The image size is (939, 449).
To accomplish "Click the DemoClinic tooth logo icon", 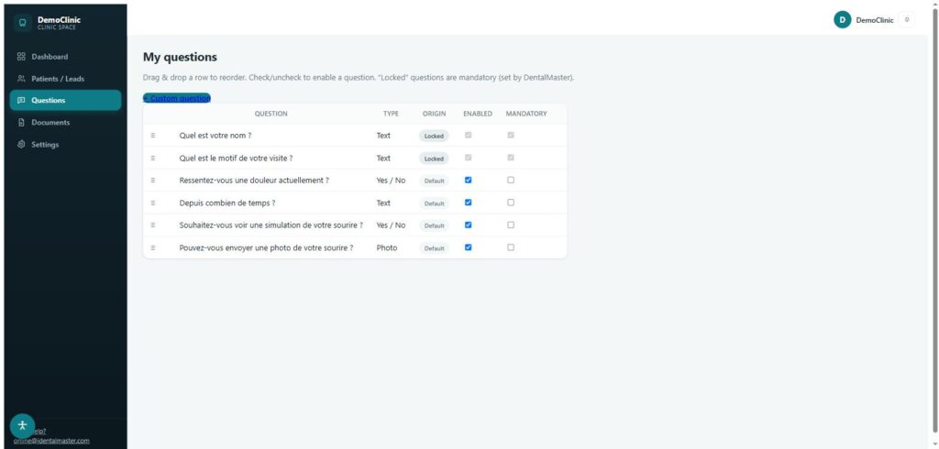I will [x=23, y=23].
